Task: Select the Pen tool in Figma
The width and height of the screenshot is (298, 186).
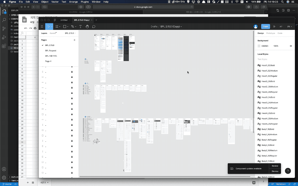Action: (73, 27)
